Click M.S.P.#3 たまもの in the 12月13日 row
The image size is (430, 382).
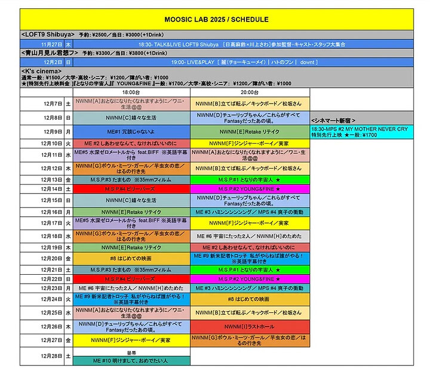(131, 180)
